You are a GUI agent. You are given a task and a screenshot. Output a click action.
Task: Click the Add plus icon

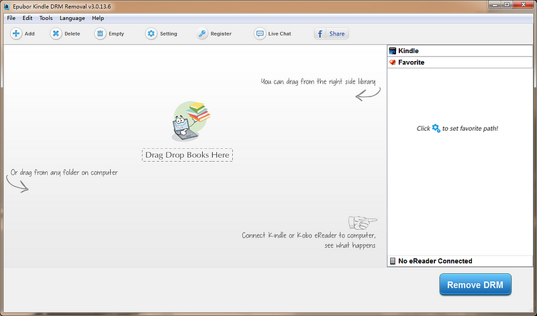point(15,34)
